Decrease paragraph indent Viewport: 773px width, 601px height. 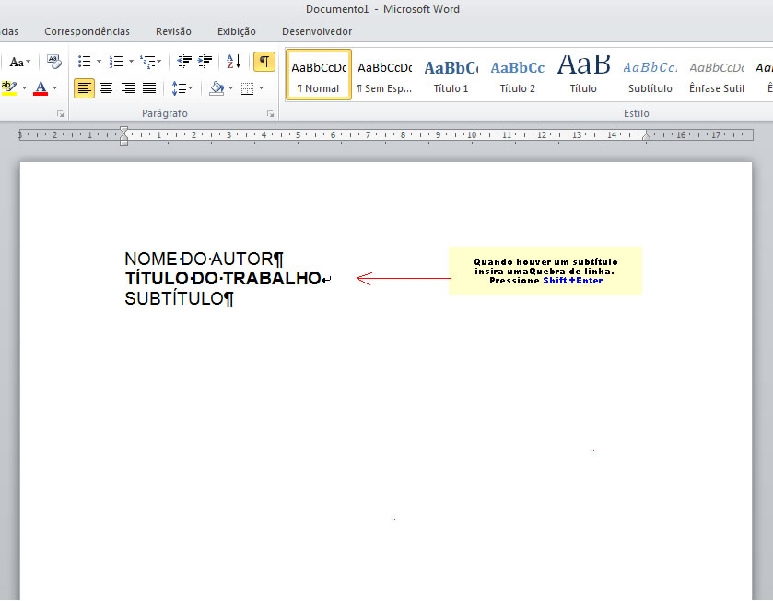point(184,62)
